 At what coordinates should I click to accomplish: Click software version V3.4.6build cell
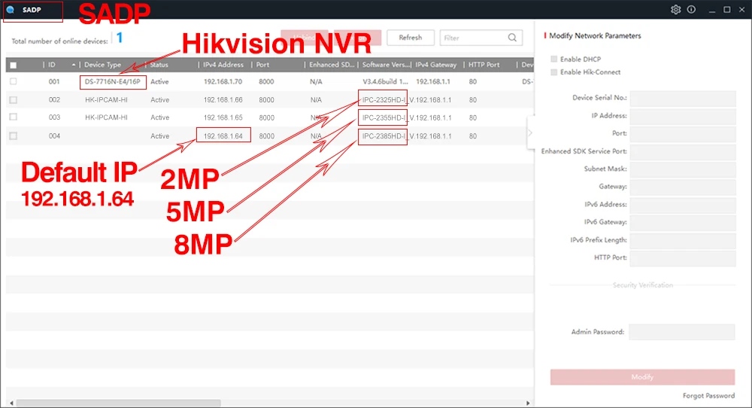click(x=385, y=81)
